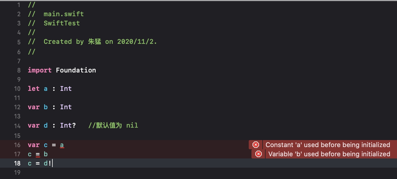Click the 'let' keyword on line 10
The width and height of the screenshot is (397, 179).
coord(34,89)
